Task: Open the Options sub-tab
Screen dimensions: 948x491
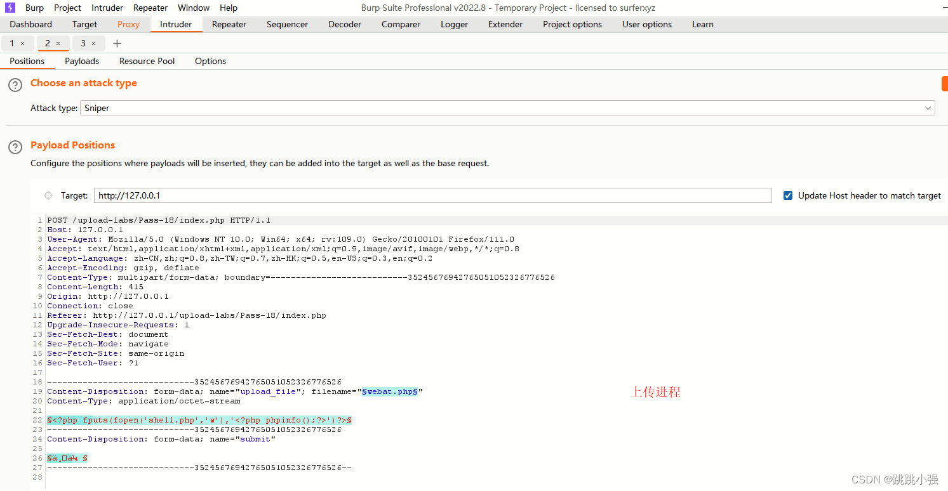Action: click(x=210, y=61)
